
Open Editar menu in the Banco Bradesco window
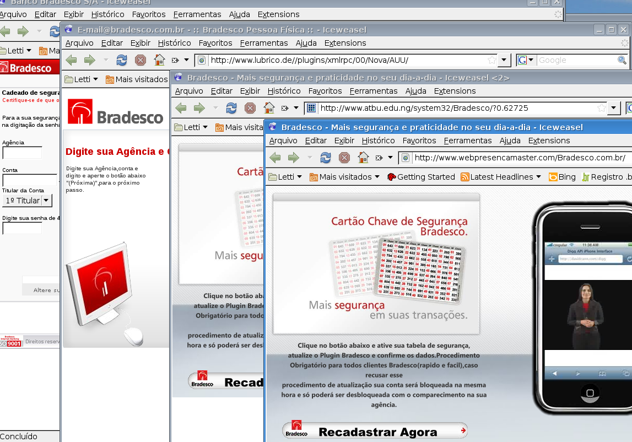click(45, 14)
